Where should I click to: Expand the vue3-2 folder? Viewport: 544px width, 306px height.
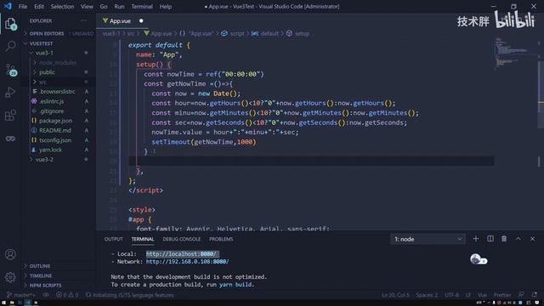[44, 160]
